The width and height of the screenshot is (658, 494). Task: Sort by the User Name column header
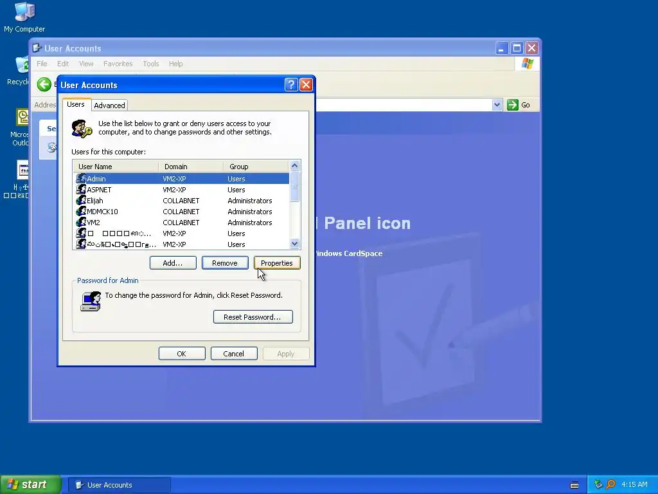pos(116,167)
